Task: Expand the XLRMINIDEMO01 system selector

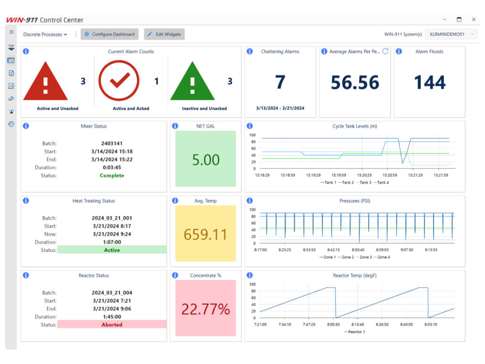Action: point(451,33)
